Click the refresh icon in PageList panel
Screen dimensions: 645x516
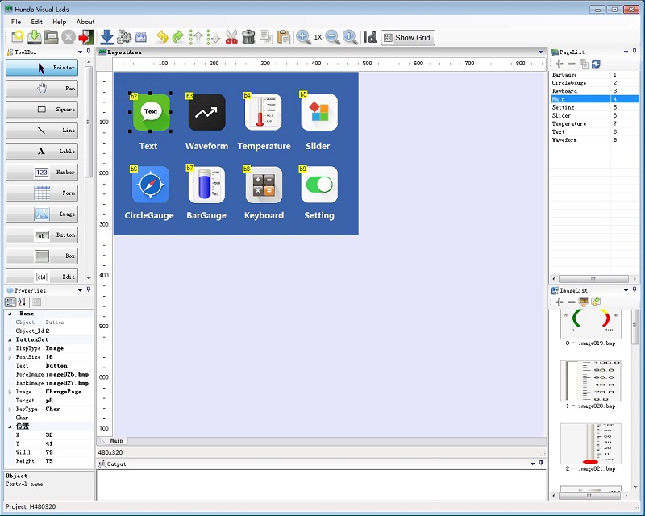(x=596, y=64)
